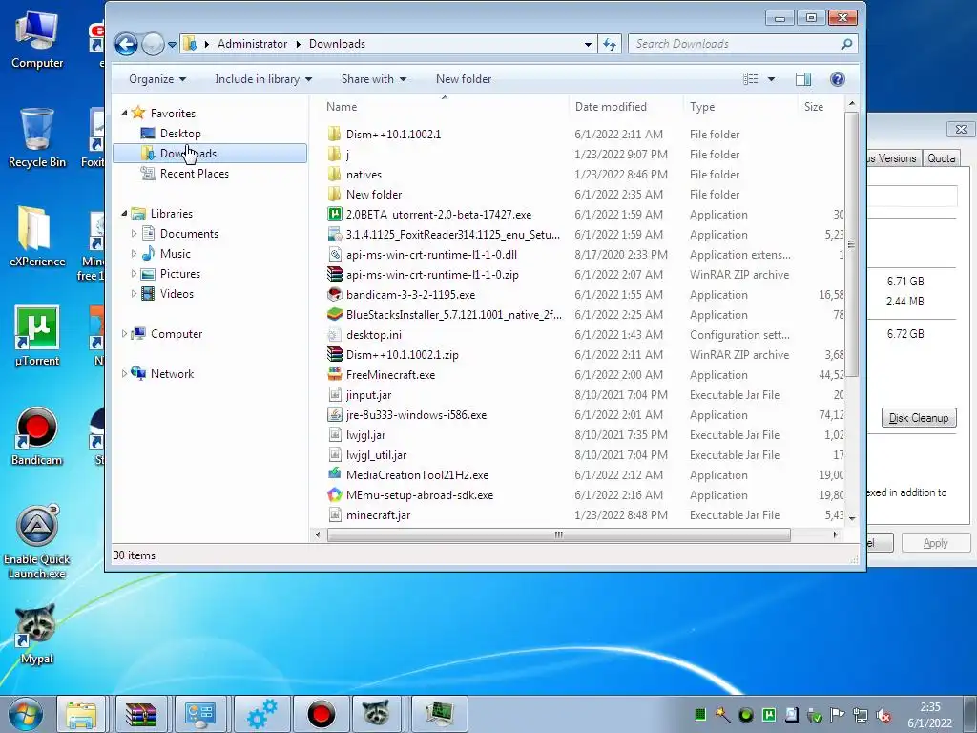
Task: Select the minecraft.jar file name
Action: click(378, 514)
